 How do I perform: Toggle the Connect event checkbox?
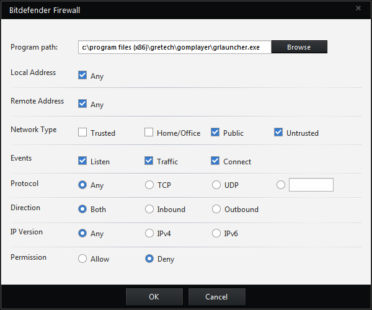215,161
